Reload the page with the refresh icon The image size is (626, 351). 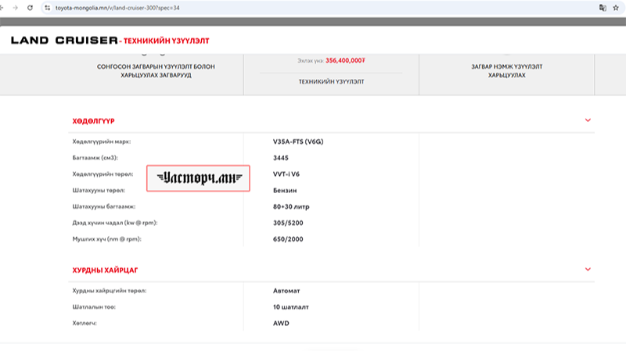(x=29, y=7)
